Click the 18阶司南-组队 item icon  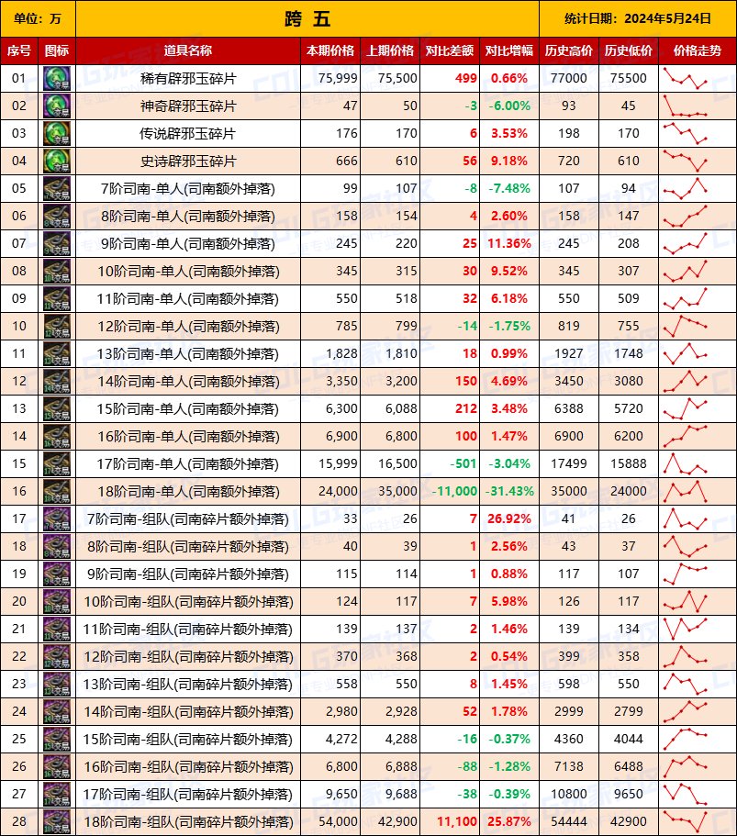(57, 822)
